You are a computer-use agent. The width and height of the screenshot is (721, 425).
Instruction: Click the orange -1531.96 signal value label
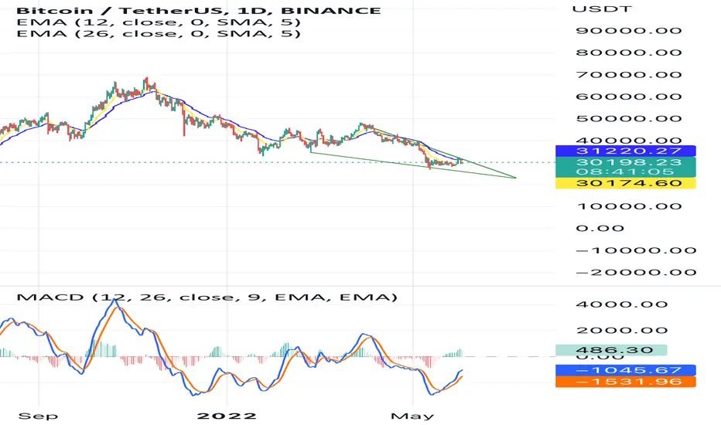pos(625,382)
